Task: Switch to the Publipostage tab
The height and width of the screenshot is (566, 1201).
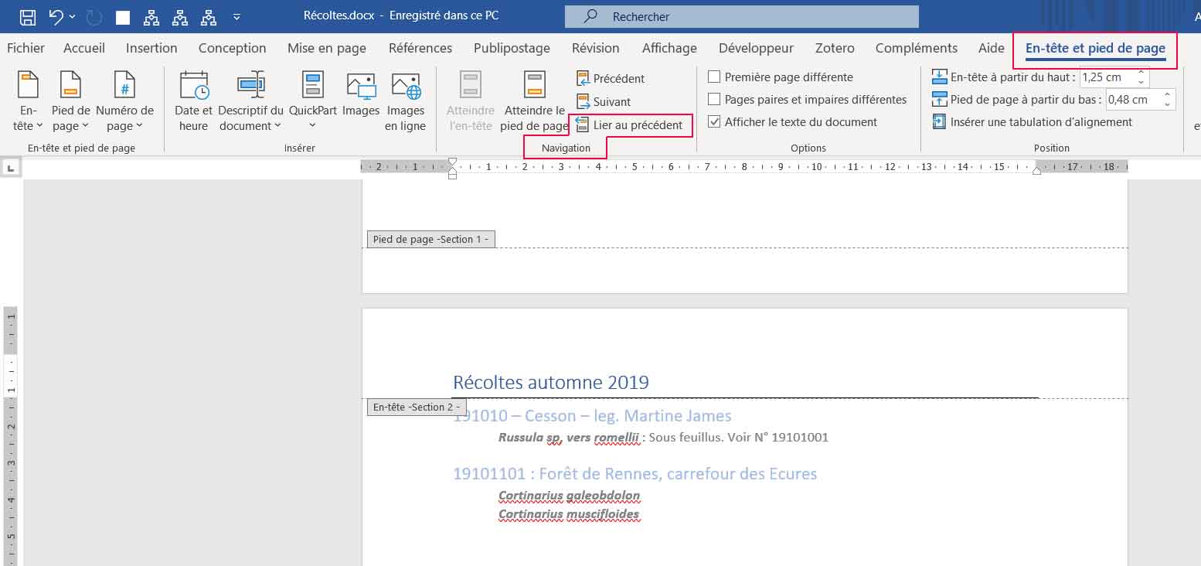Action: [x=512, y=48]
